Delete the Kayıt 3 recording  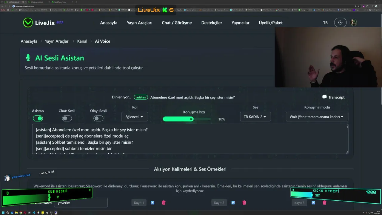324,203
